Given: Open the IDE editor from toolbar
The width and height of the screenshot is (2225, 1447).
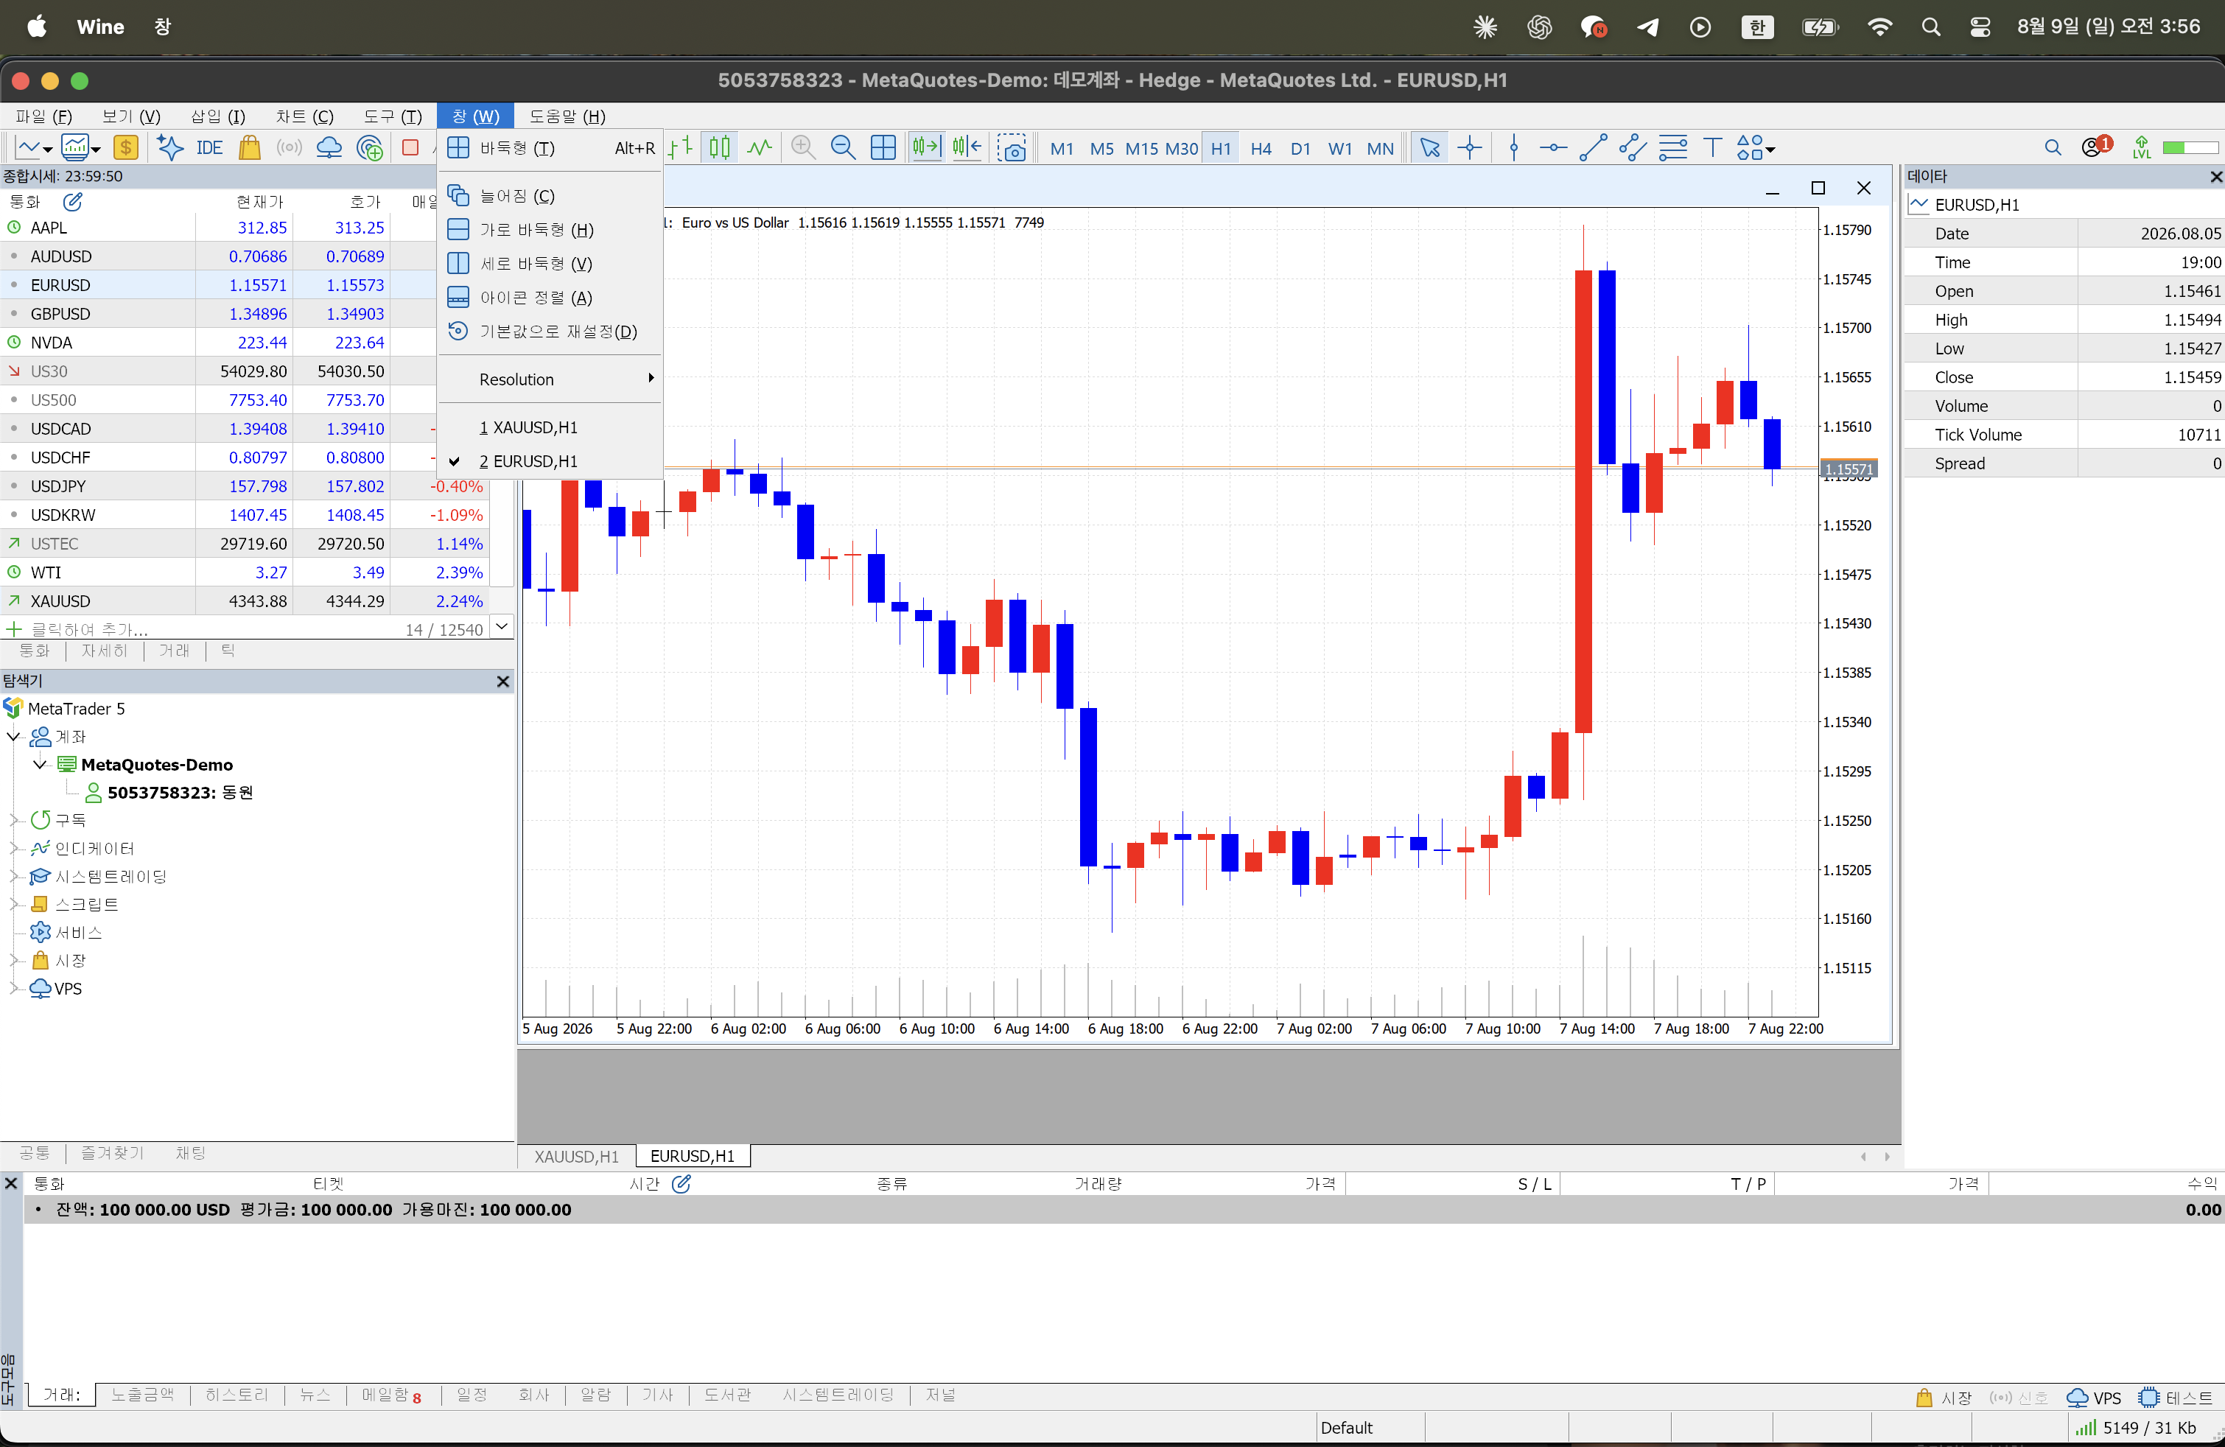Looking at the screenshot, I should point(209,147).
